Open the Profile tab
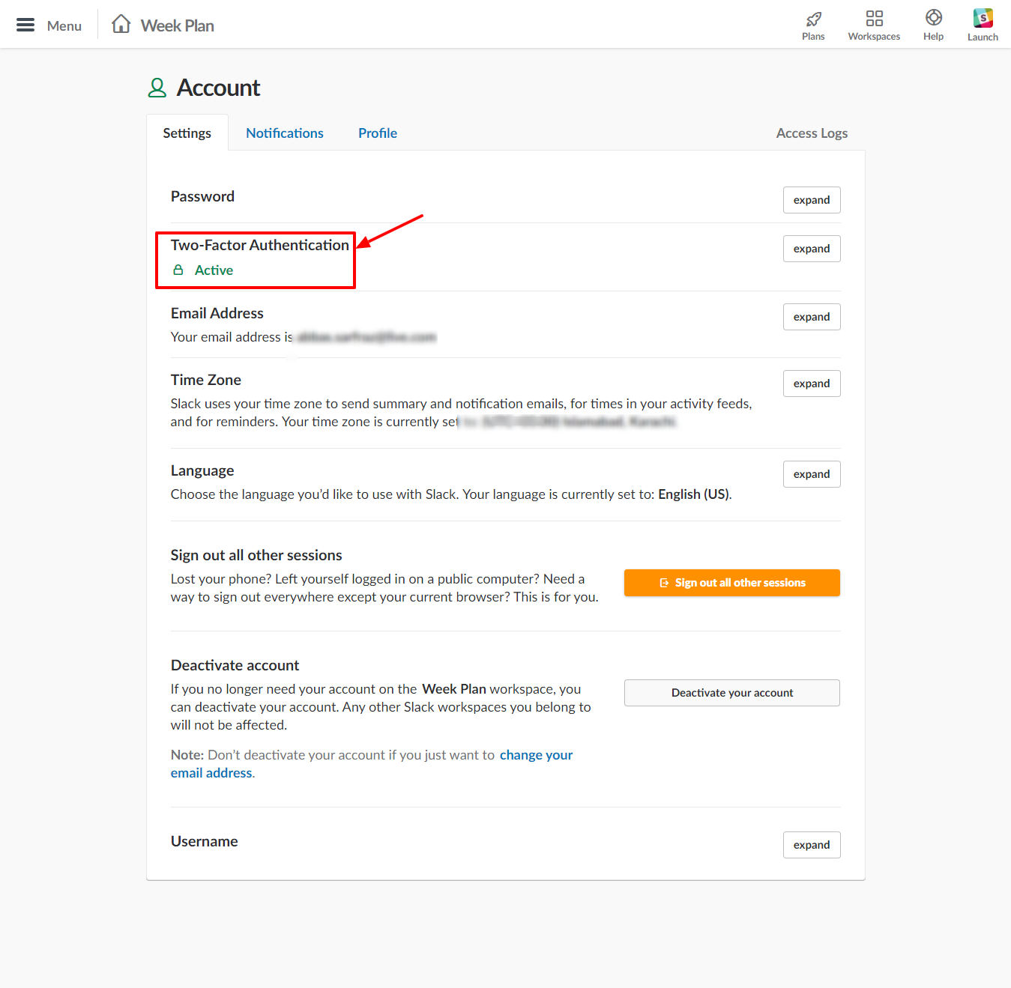The height and width of the screenshot is (988, 1011). (377, 133)
